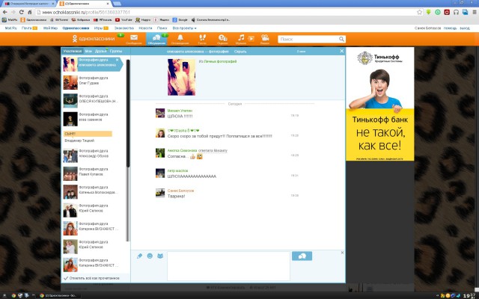Send comment with the speech-bubble button
Image resolution: width=479 pixels, height=299 pixels.
(x=302, y=256)
